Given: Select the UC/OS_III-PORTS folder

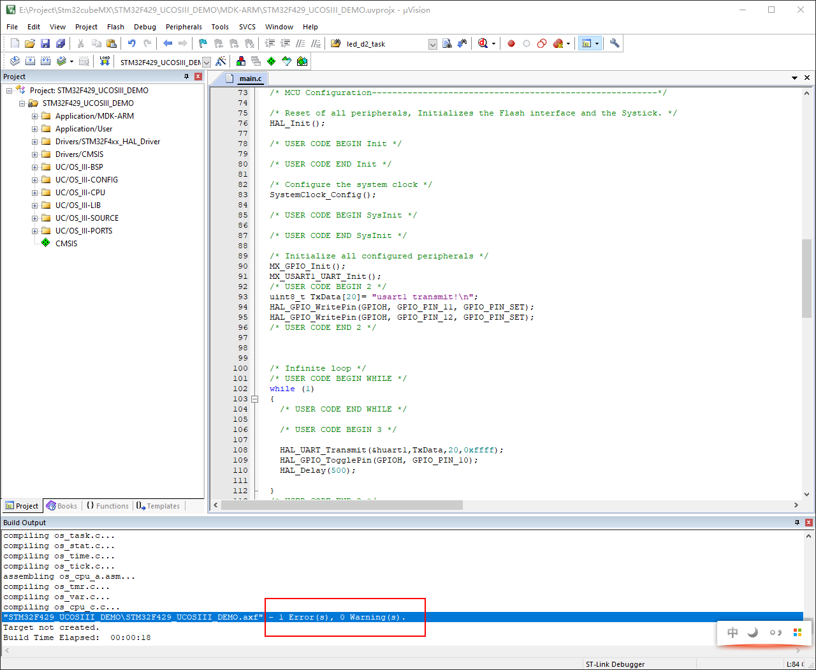Looking at the screenshot, I should (x=84, y=231).
